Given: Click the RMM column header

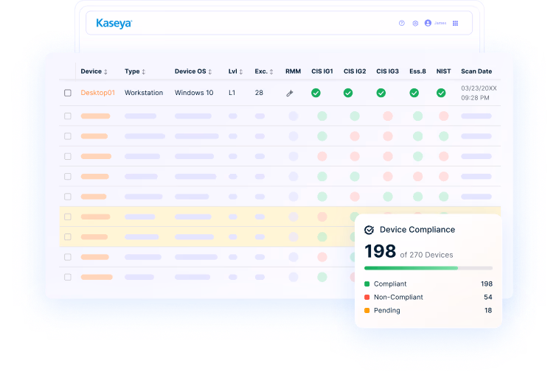Looking at the screenshot, I should pos(293,71).
